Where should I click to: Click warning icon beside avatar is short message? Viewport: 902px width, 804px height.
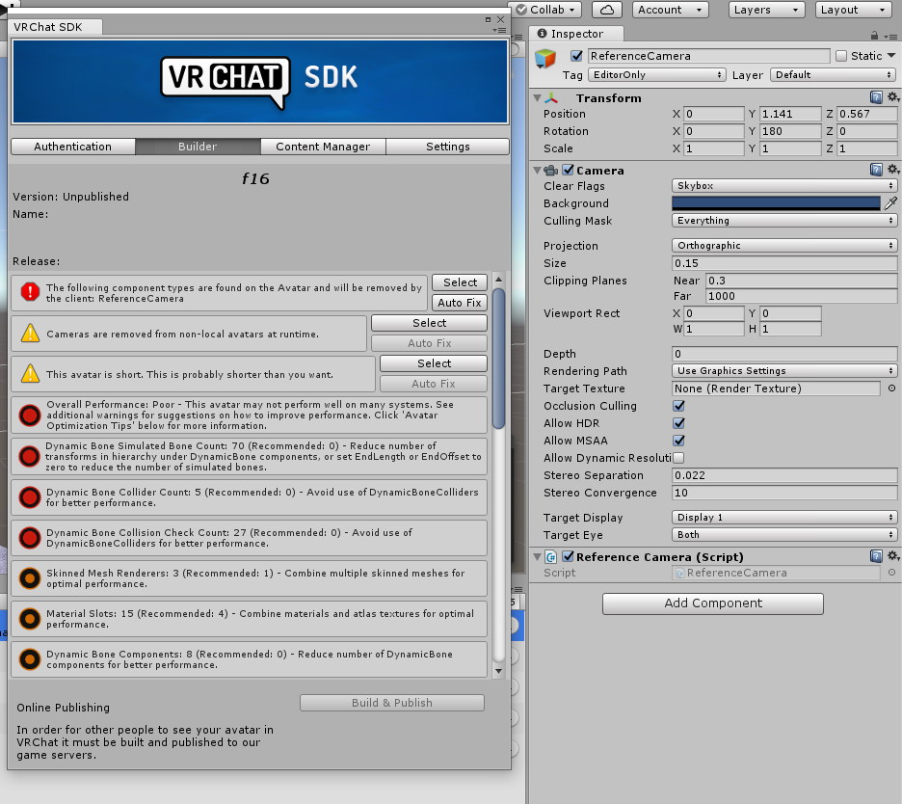pyautogui.click(x=30, y=373)
